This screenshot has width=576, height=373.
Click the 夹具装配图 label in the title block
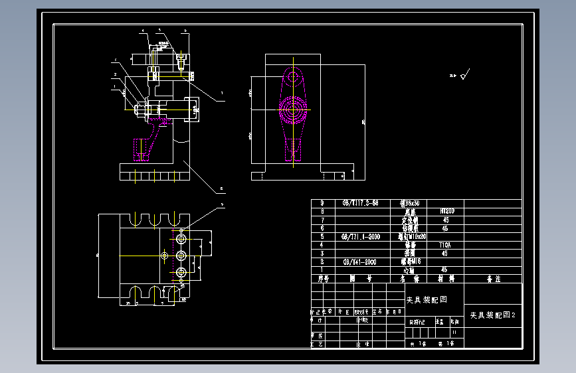427,300
